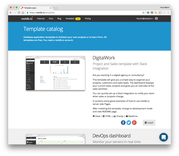Click the restdb.io logo

(27, 18)
